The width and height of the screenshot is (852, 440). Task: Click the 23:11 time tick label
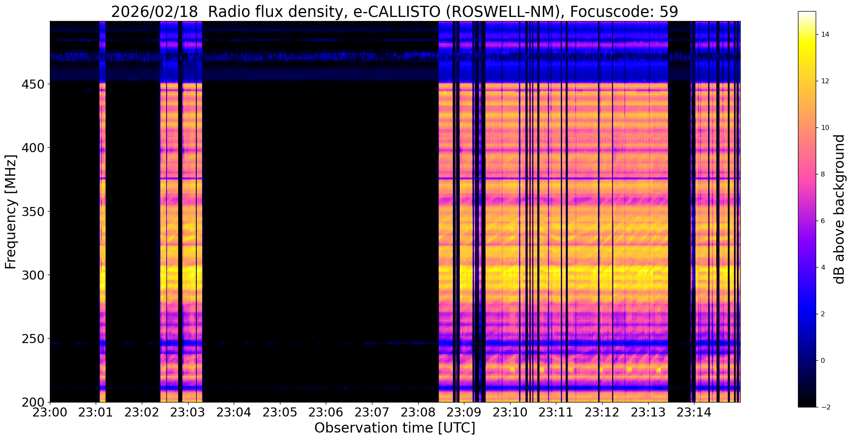point(556,412)
